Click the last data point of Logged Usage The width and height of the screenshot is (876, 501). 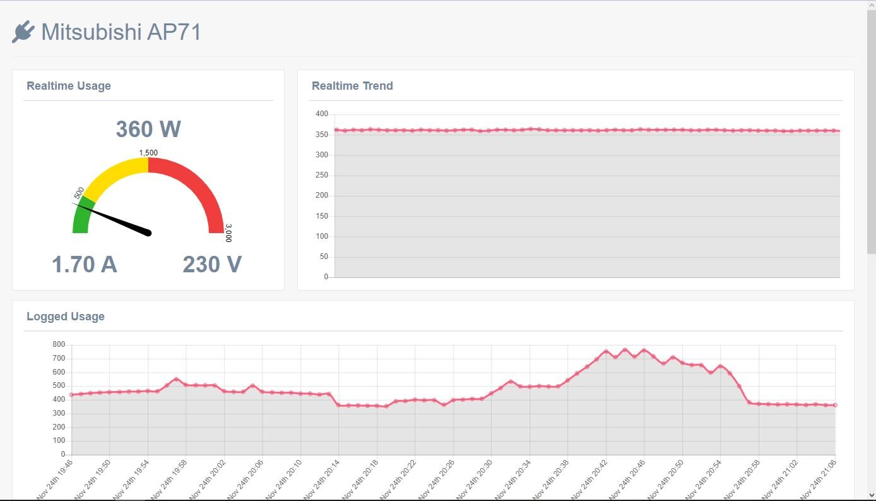[835, 405]
